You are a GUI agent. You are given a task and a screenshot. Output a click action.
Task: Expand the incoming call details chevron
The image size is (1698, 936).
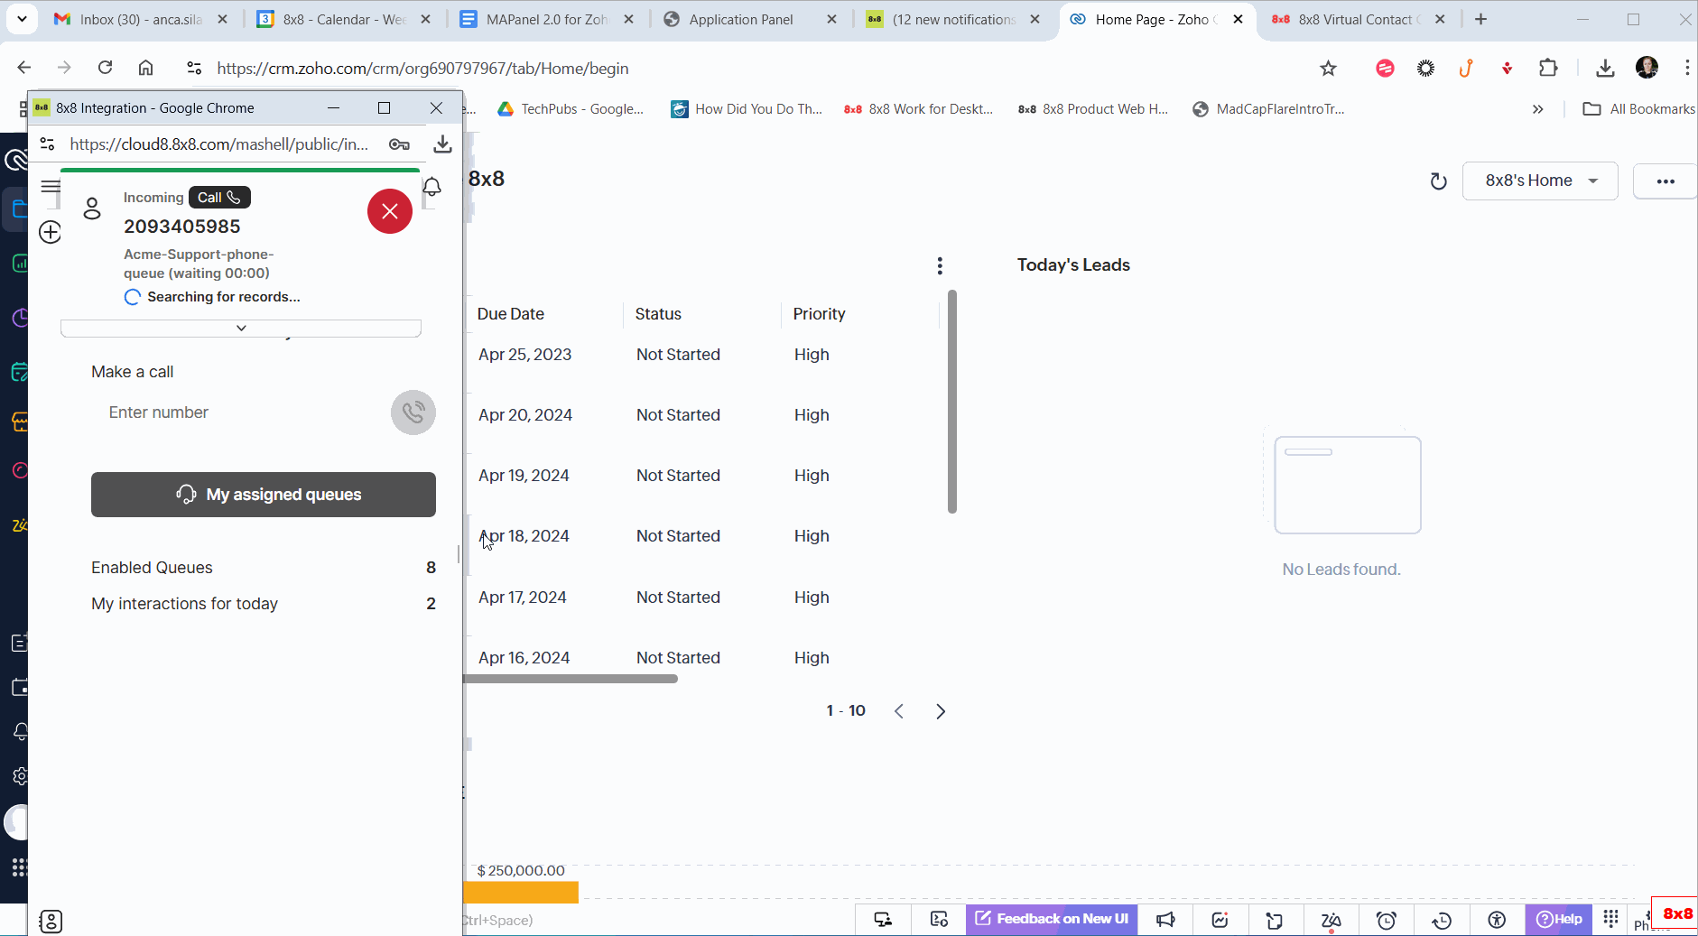point(241,328)
